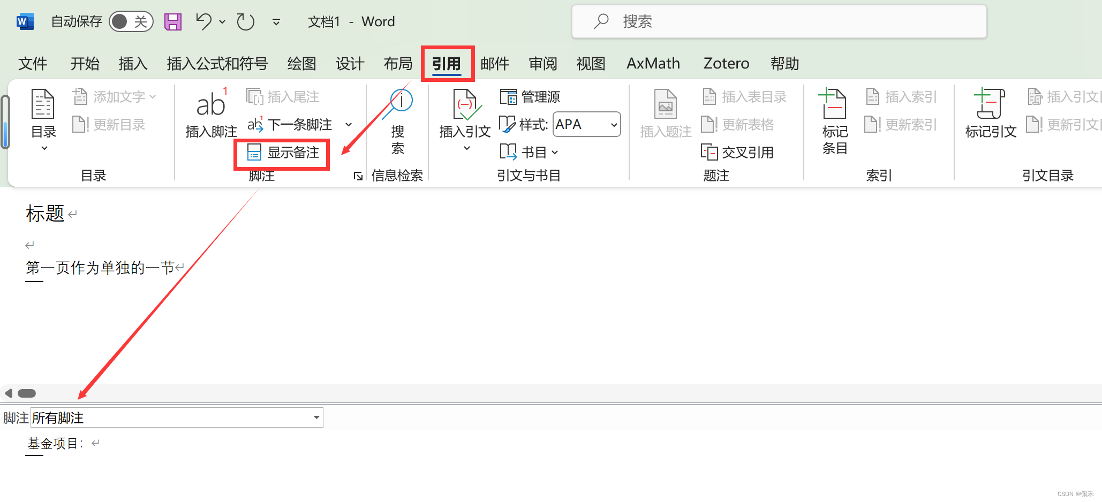Click the 标记条目 (Mark Entry) icon
The height and width of the screenshot is (502, 1102).
[834, 103]
